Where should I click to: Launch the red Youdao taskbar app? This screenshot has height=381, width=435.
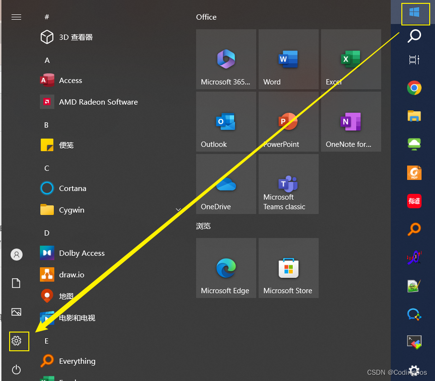[414, 201]
